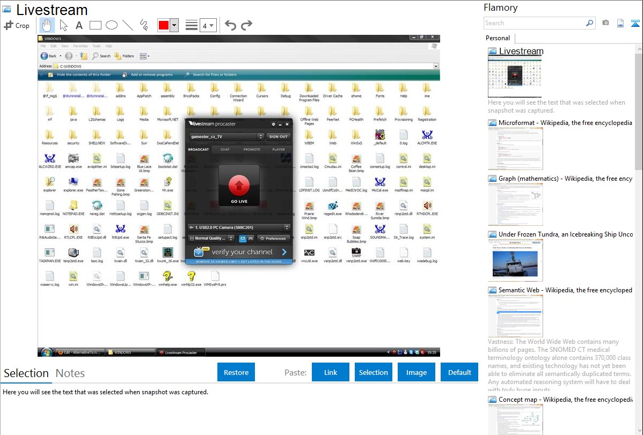Click the page document icon in Flamory panel

coord(620,23)
